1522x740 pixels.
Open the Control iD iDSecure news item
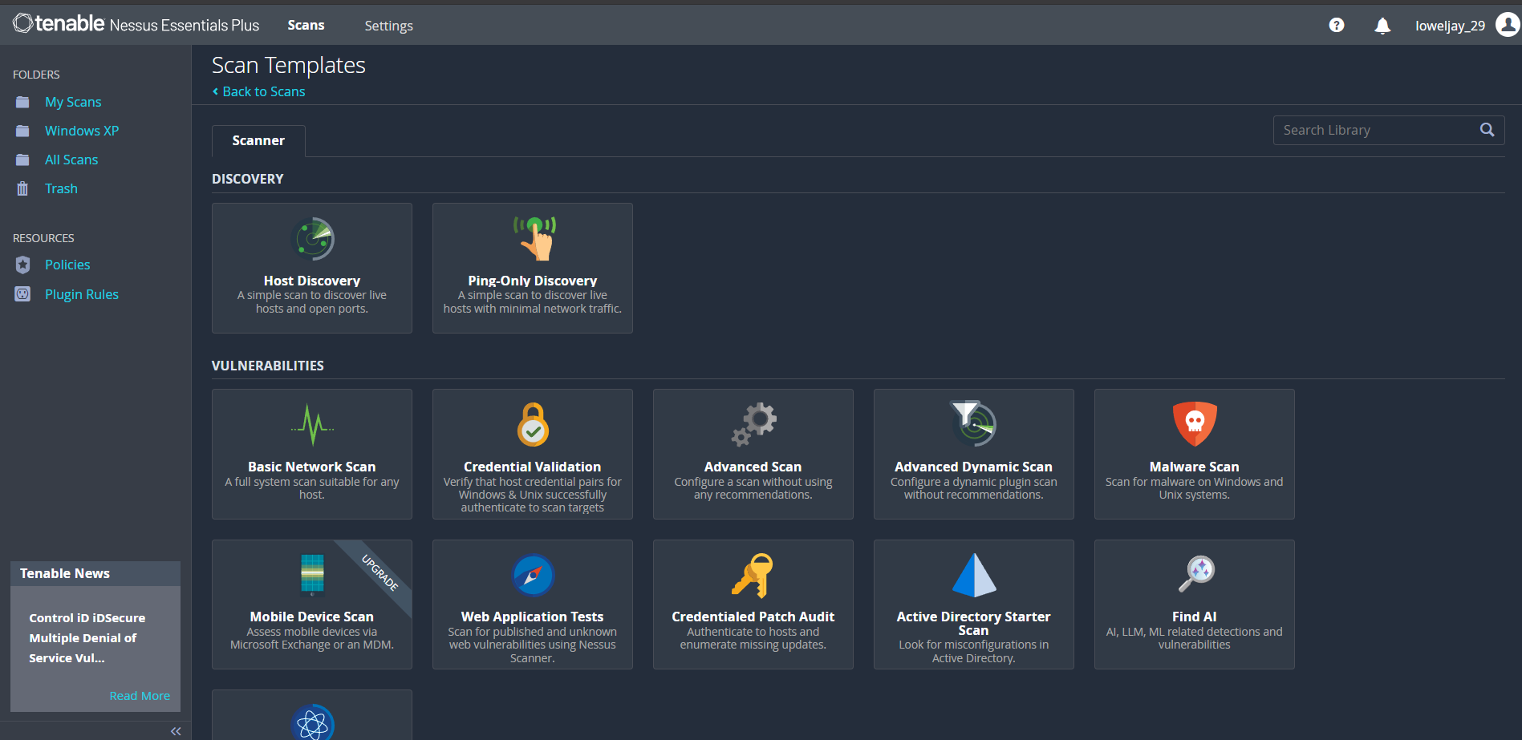(x=87, y=638)
